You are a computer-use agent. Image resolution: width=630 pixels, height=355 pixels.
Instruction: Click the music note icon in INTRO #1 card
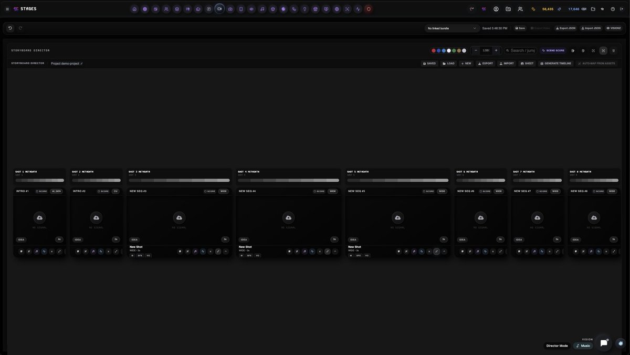click(37, 251)
